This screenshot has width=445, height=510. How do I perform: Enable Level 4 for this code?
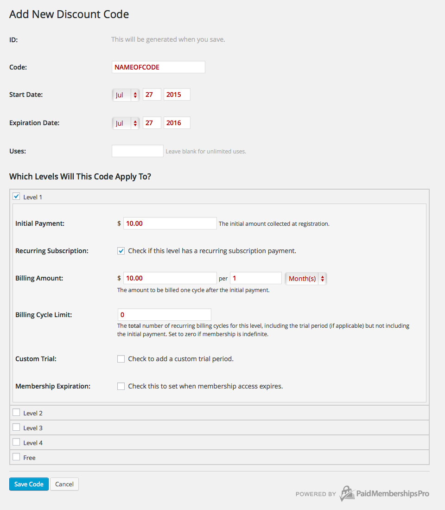[16, 442]
